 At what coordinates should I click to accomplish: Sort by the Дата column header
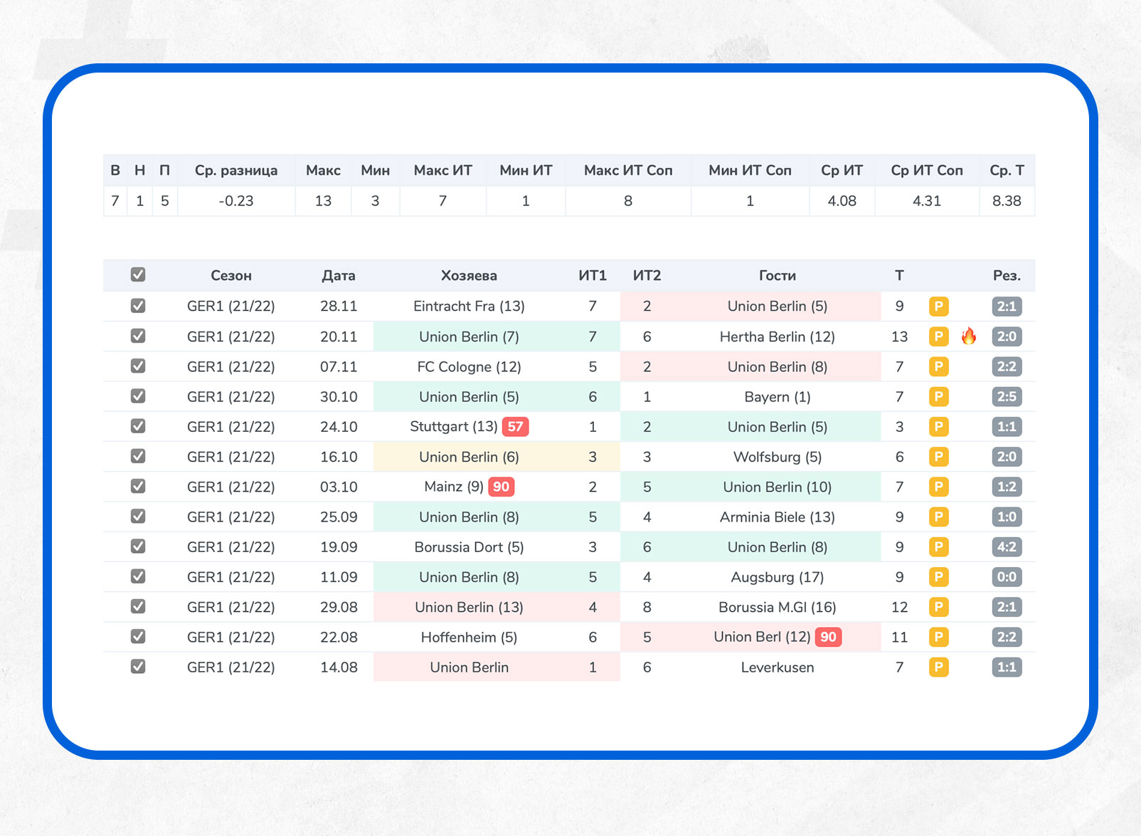pos(338,276)
